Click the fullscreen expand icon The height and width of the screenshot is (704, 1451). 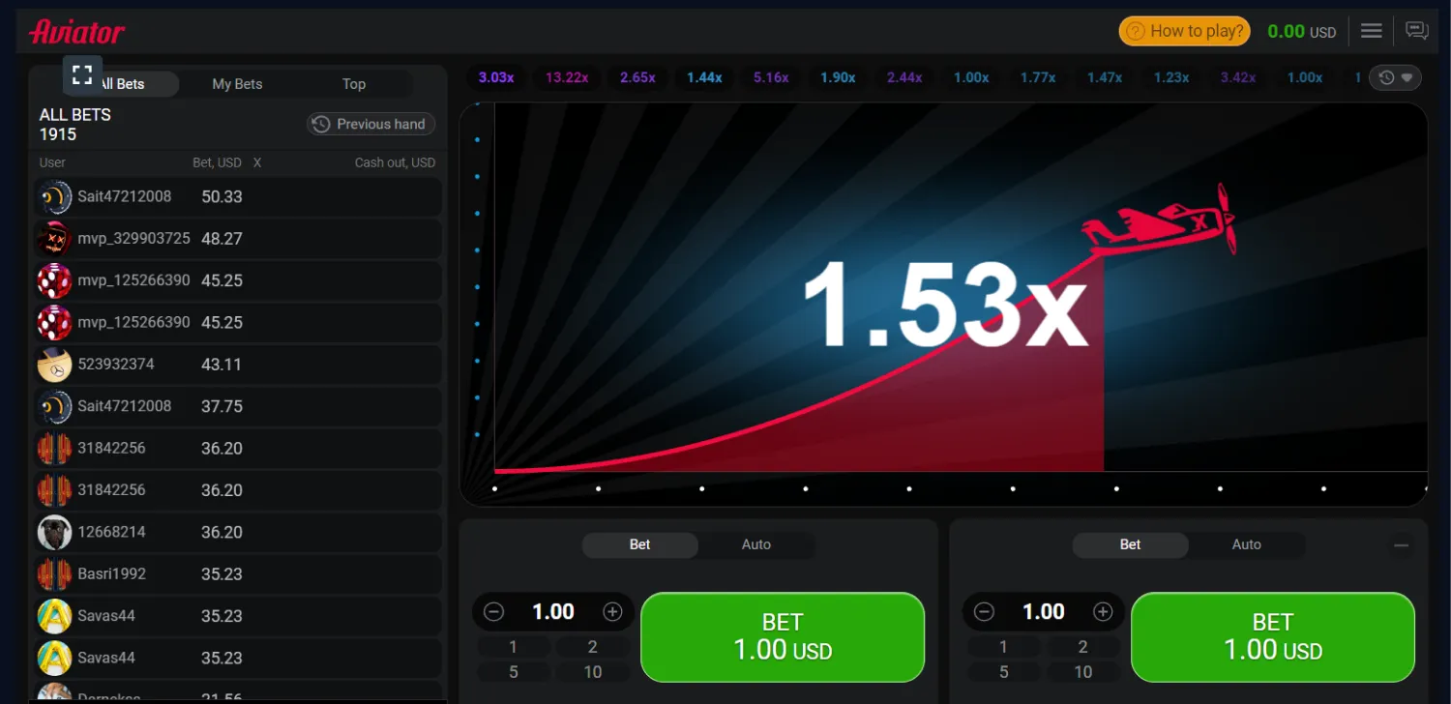point(82,74)
